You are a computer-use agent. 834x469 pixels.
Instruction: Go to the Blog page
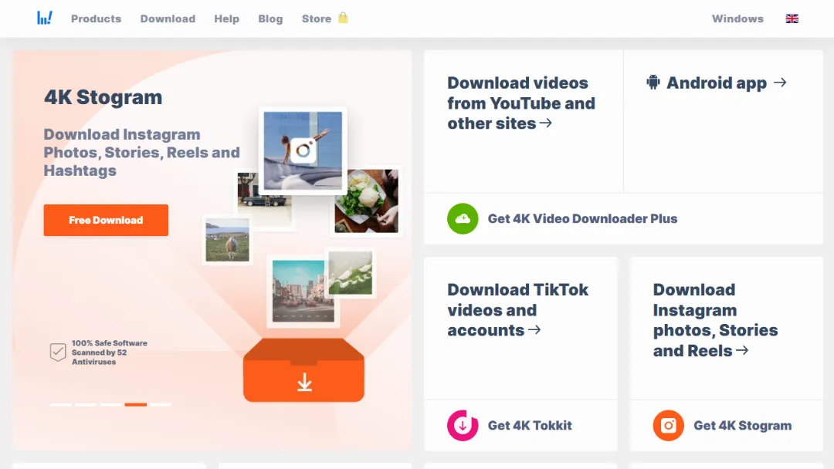click(270, 19)
